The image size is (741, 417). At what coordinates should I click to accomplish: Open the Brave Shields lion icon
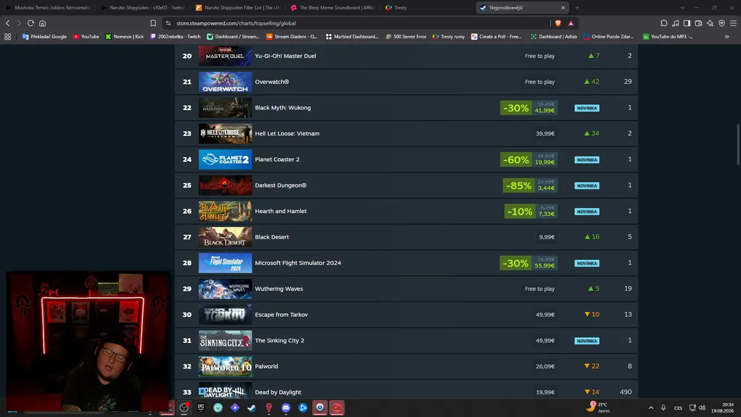558,23
